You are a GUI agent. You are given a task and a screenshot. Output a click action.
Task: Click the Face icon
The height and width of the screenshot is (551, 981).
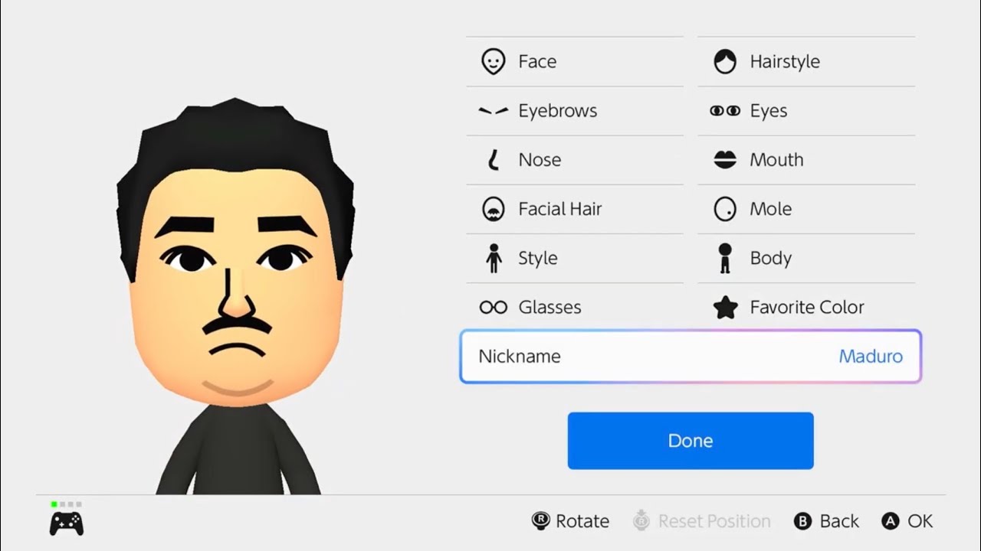494,61
